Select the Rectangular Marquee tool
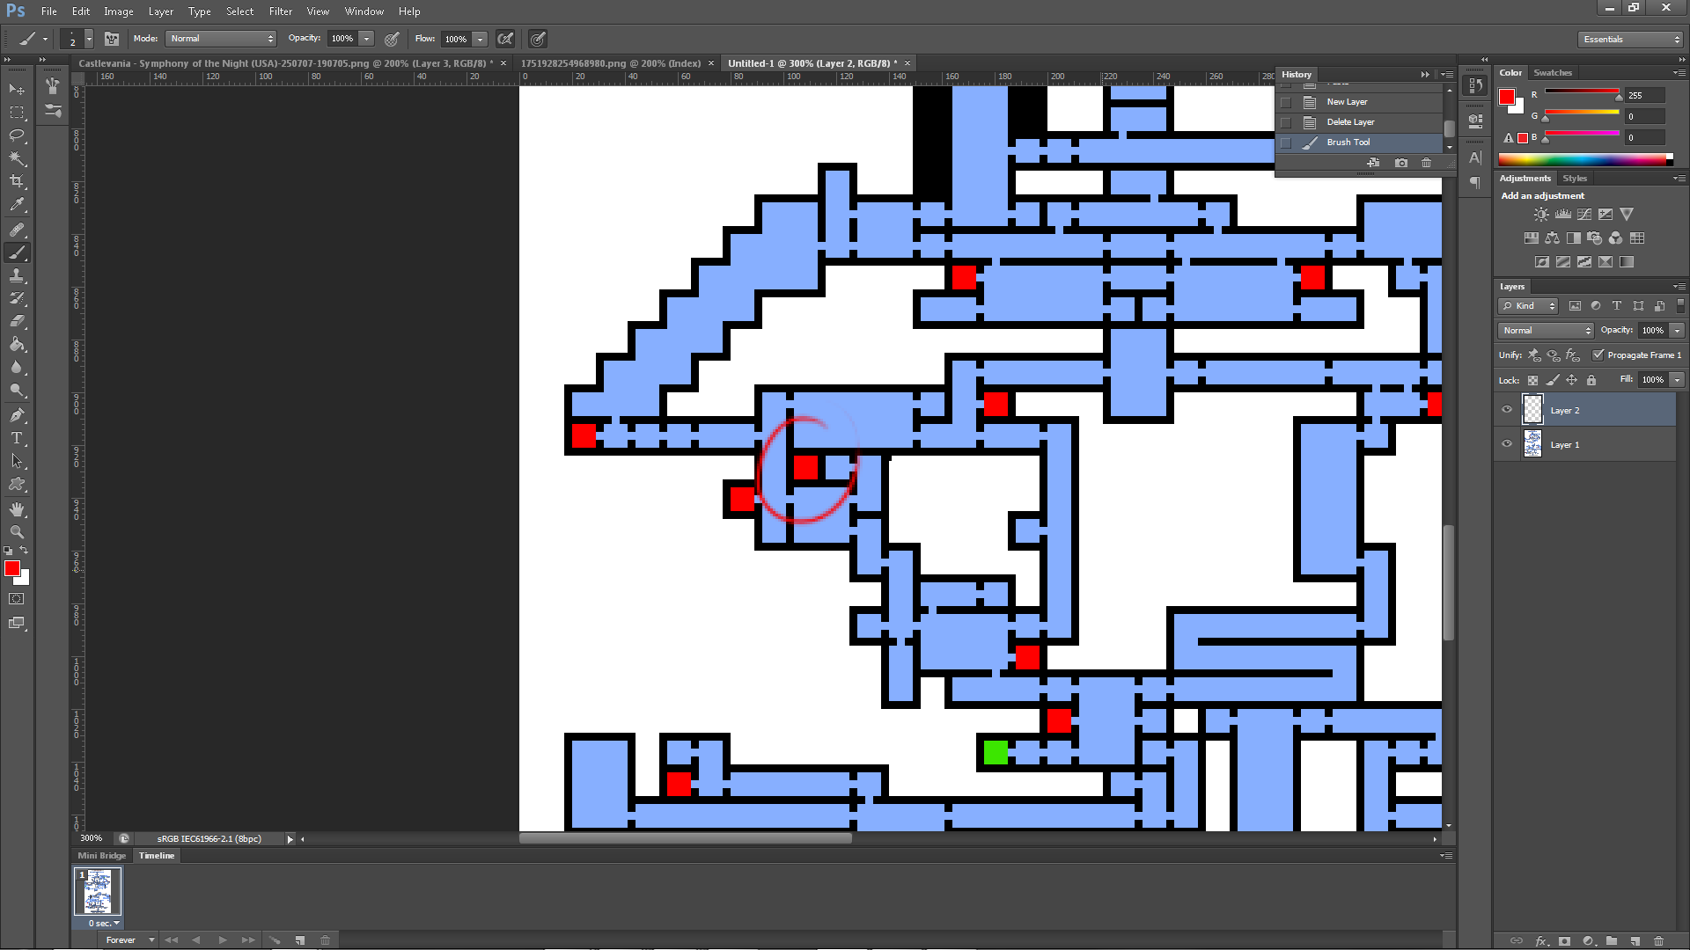Image resolution: width=1690 pixels, height=950 pixels. (17, 113)
